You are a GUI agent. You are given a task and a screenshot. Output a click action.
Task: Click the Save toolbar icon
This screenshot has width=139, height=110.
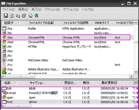point(6,16)
